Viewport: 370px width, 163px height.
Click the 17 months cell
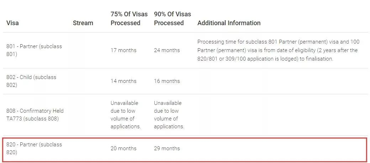pyautogui.click(x=123, y=50)
